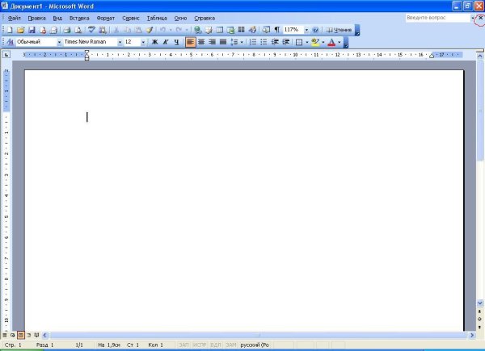Viewport: 485px width, 351px height.
Task: Open the font size 12 dropdown
Action: [x=143, y=42]
